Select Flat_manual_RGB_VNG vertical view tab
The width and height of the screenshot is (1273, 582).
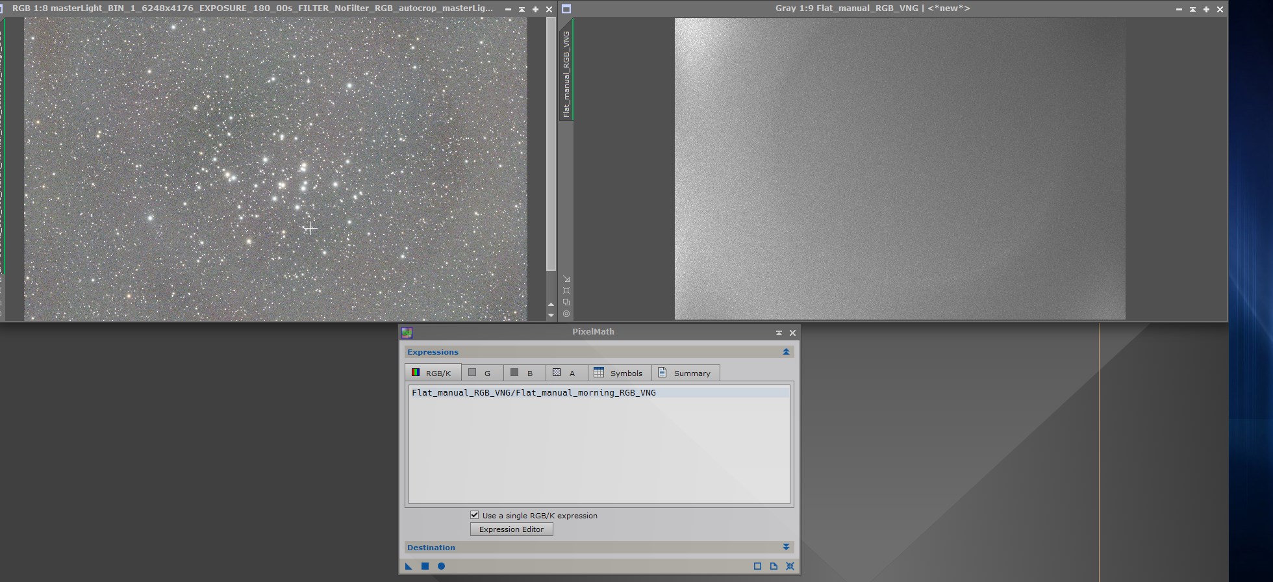click(x=566, y=73)
